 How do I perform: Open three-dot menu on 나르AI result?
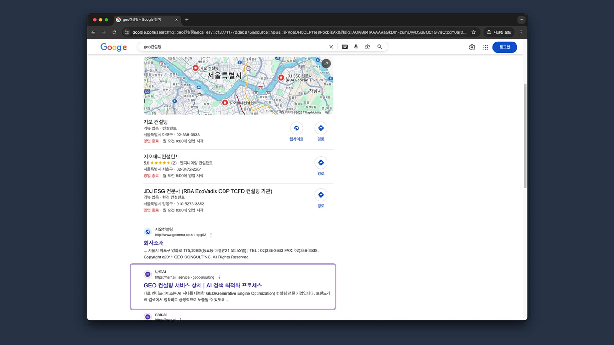219,277
